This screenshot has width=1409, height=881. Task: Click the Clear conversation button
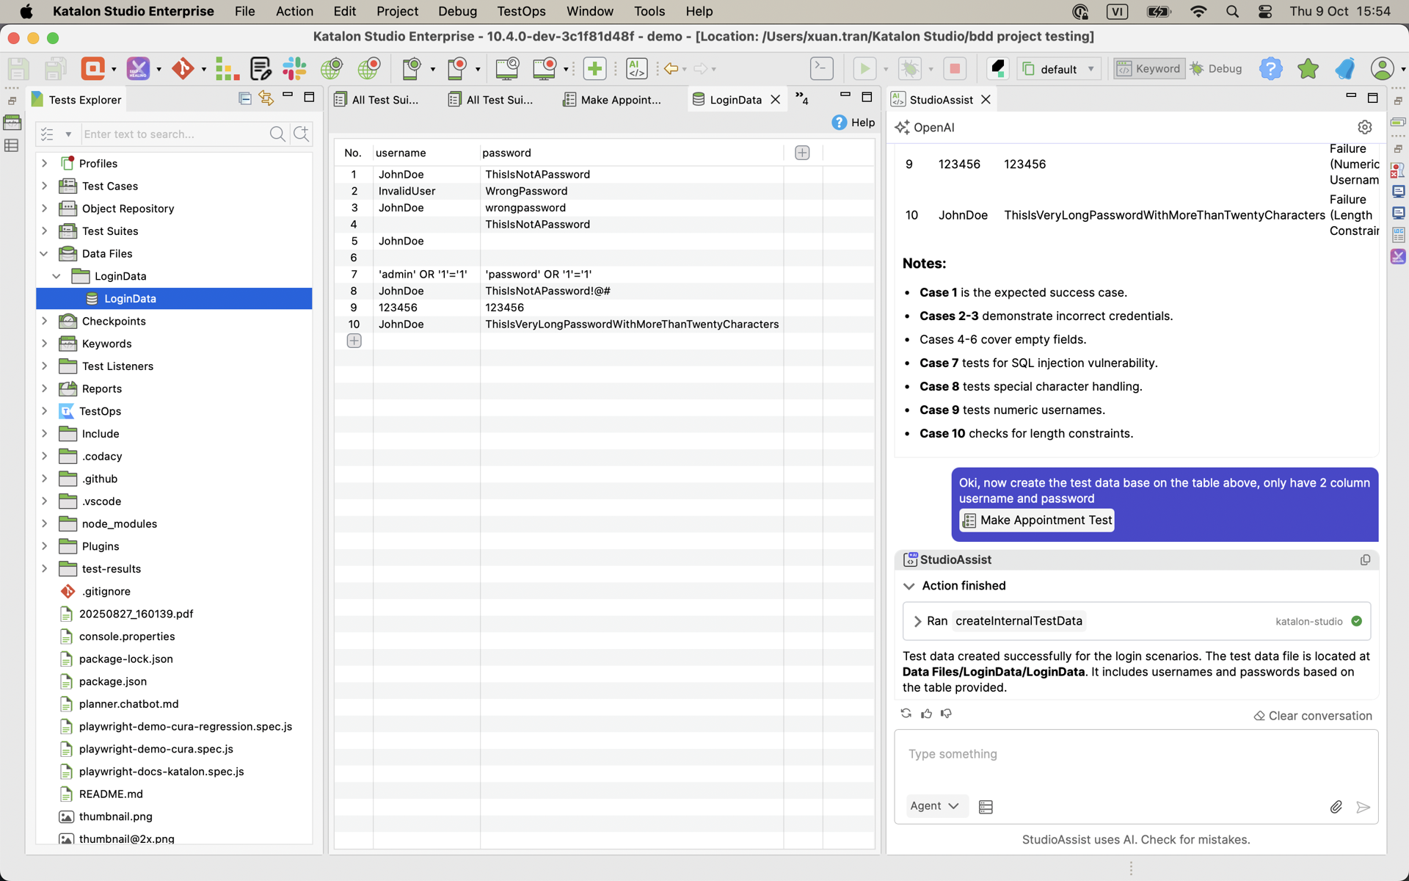[1313, 716]
